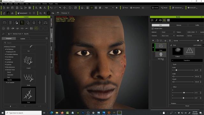Click the Atmosphere button in toolbar

pyautogui.click(x=135, y=8)
